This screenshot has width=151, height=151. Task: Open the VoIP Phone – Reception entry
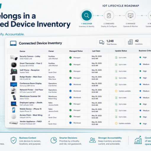30,70
